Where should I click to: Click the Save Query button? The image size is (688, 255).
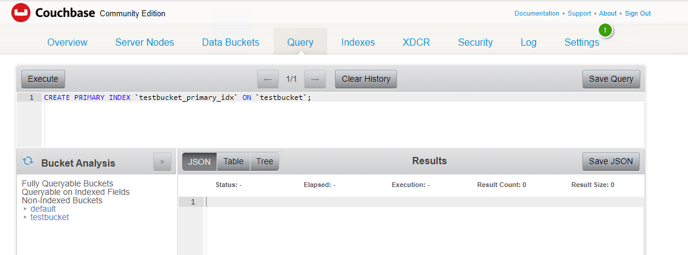point(611,79)
